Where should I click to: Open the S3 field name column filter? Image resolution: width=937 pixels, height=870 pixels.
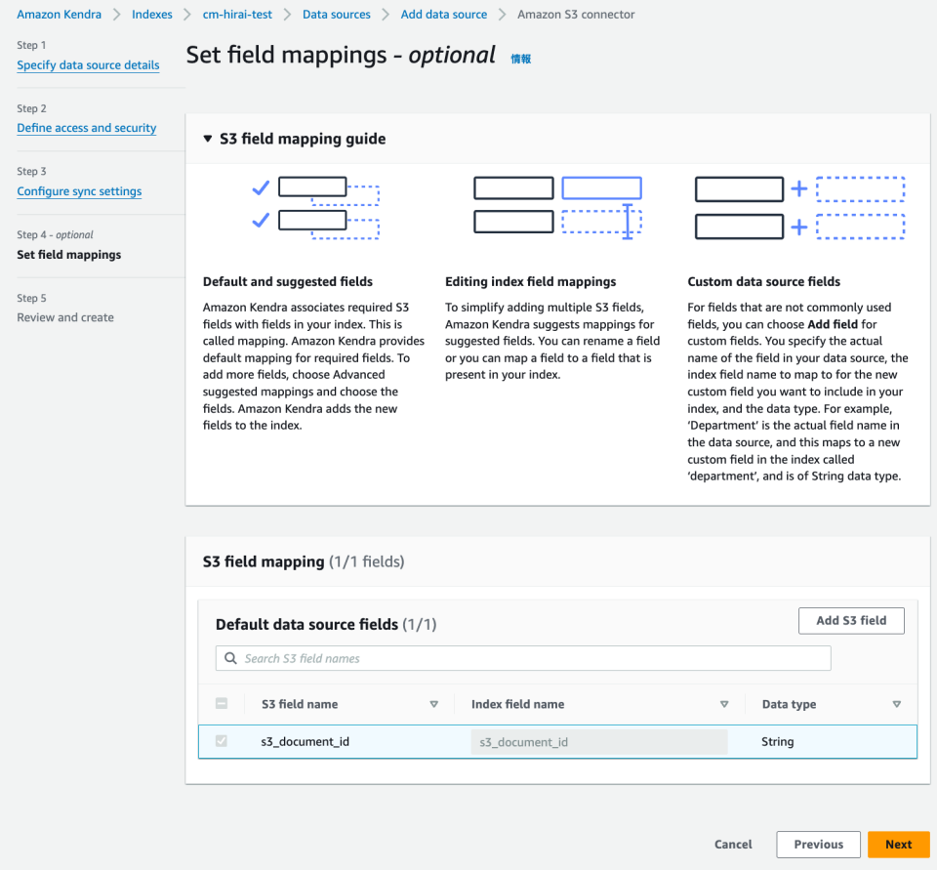(x=433, y=704)
